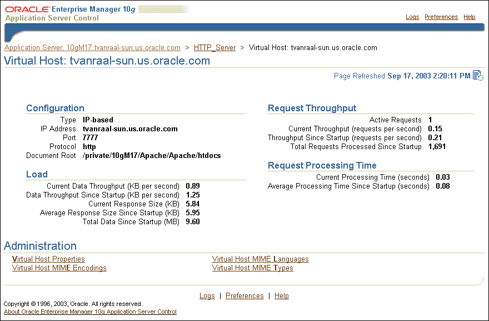489x321 pixels.
Task: Click Current Data Throughput value 0.89
Action: point(193,186)
